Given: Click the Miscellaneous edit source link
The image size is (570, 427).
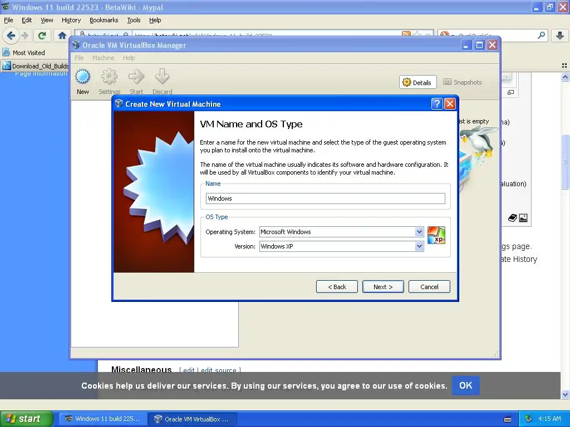Looking at the screenshot, I should [218, 370].
